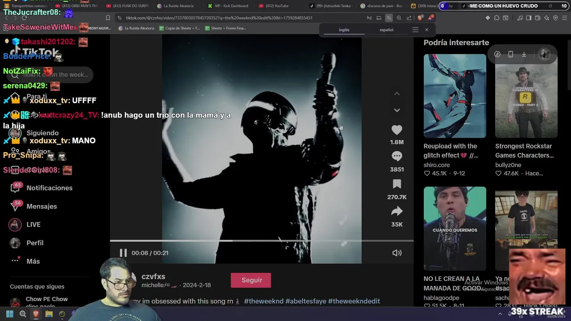This screenshot has width=571, height=321.
Task: Toggle the browser sidebar panel icon
Action: click(x=529, y=18)
